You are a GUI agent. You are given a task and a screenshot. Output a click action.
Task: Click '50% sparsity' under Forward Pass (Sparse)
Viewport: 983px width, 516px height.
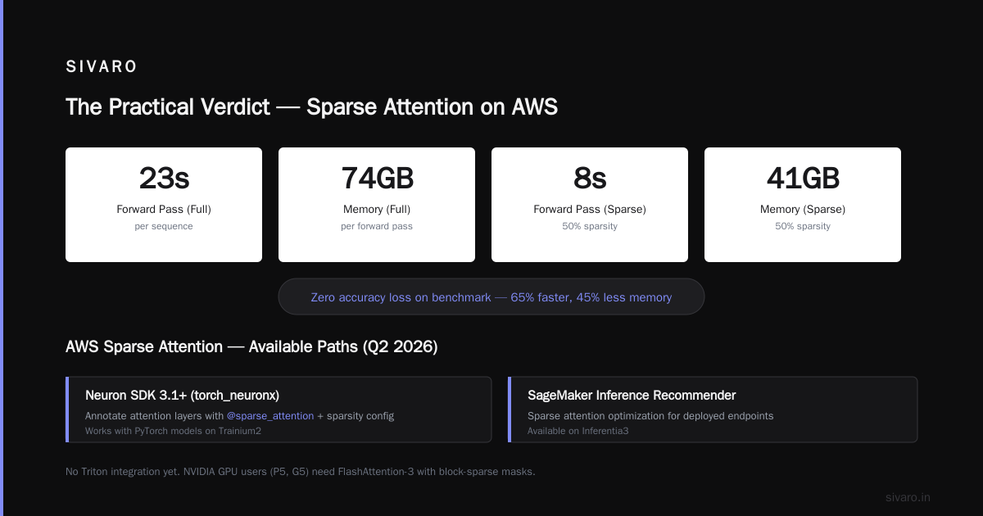pos(590,226)
